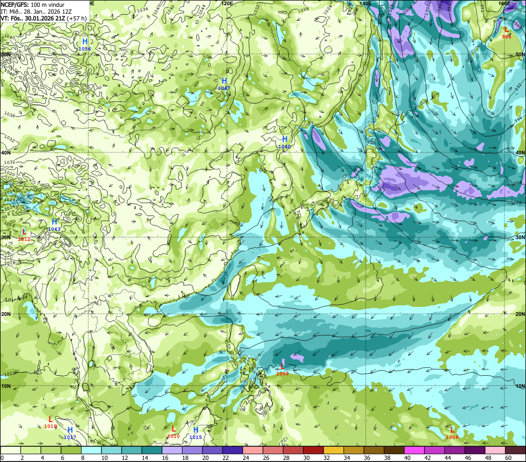Click the 140E longitude label
Screen dimensions: 526x462
[x=366, y=3]
